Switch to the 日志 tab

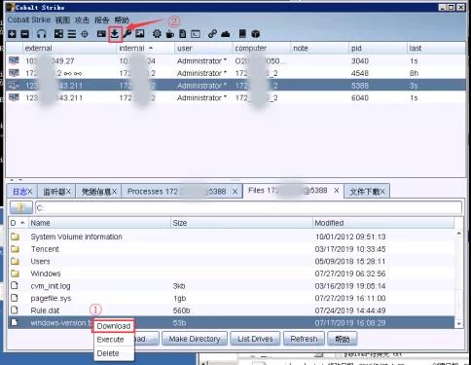point(22,192)
